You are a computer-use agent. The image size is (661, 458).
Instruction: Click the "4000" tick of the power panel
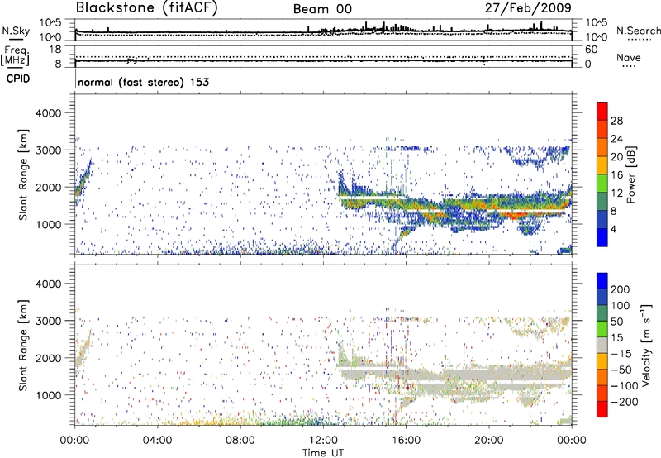coord(48,113)
